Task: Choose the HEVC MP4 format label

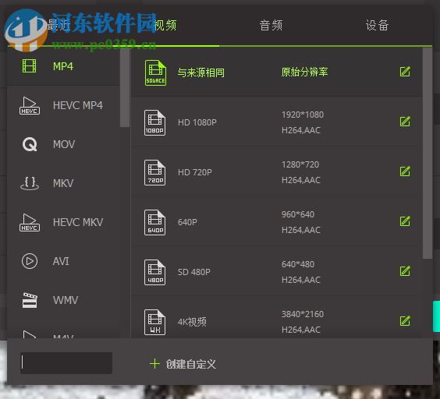Action: 78,105
